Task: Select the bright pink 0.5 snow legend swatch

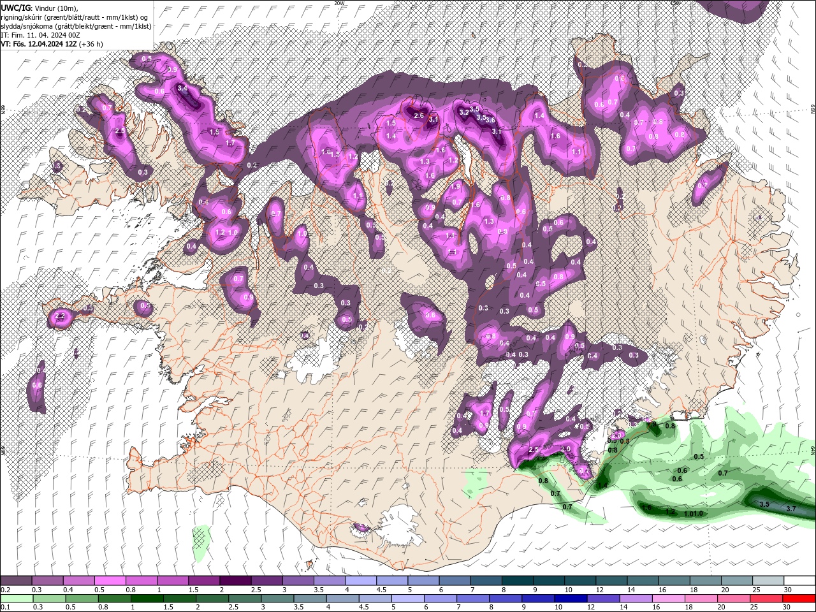Action: click(110, 581)
